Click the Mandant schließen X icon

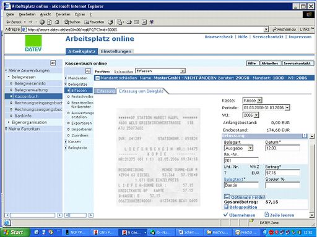pyautogui.click(x=97, y=78)
